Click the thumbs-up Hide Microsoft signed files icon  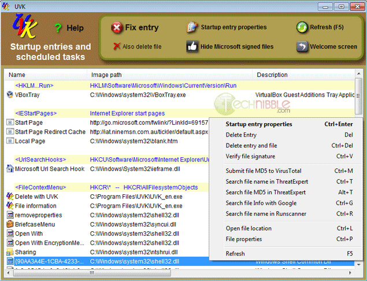[192, 46]
